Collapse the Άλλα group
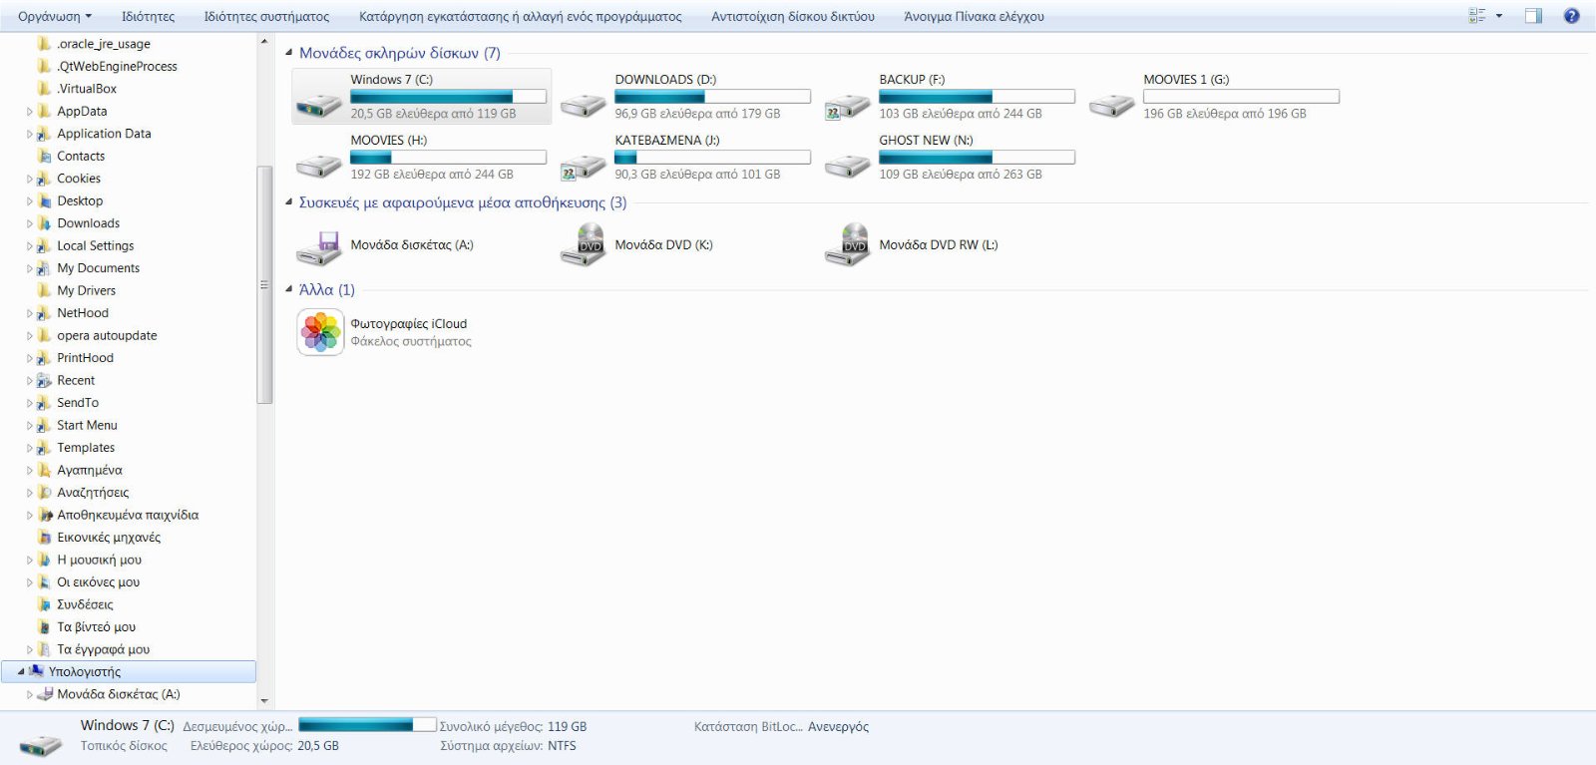This screenshot has height=765, width=1596. [289, 289]
